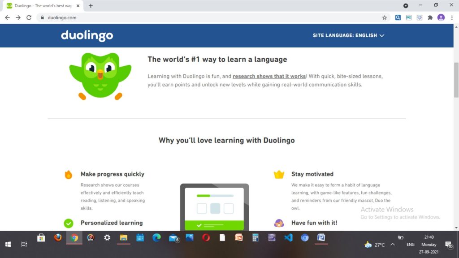
Task: Open File Explorer from the taskbar
Action: 124,237
